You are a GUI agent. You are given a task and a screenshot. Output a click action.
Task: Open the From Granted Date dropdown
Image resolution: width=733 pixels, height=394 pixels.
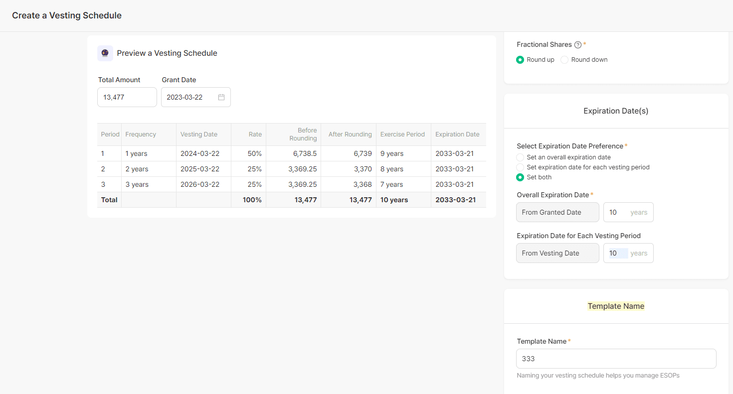(557, 212)
